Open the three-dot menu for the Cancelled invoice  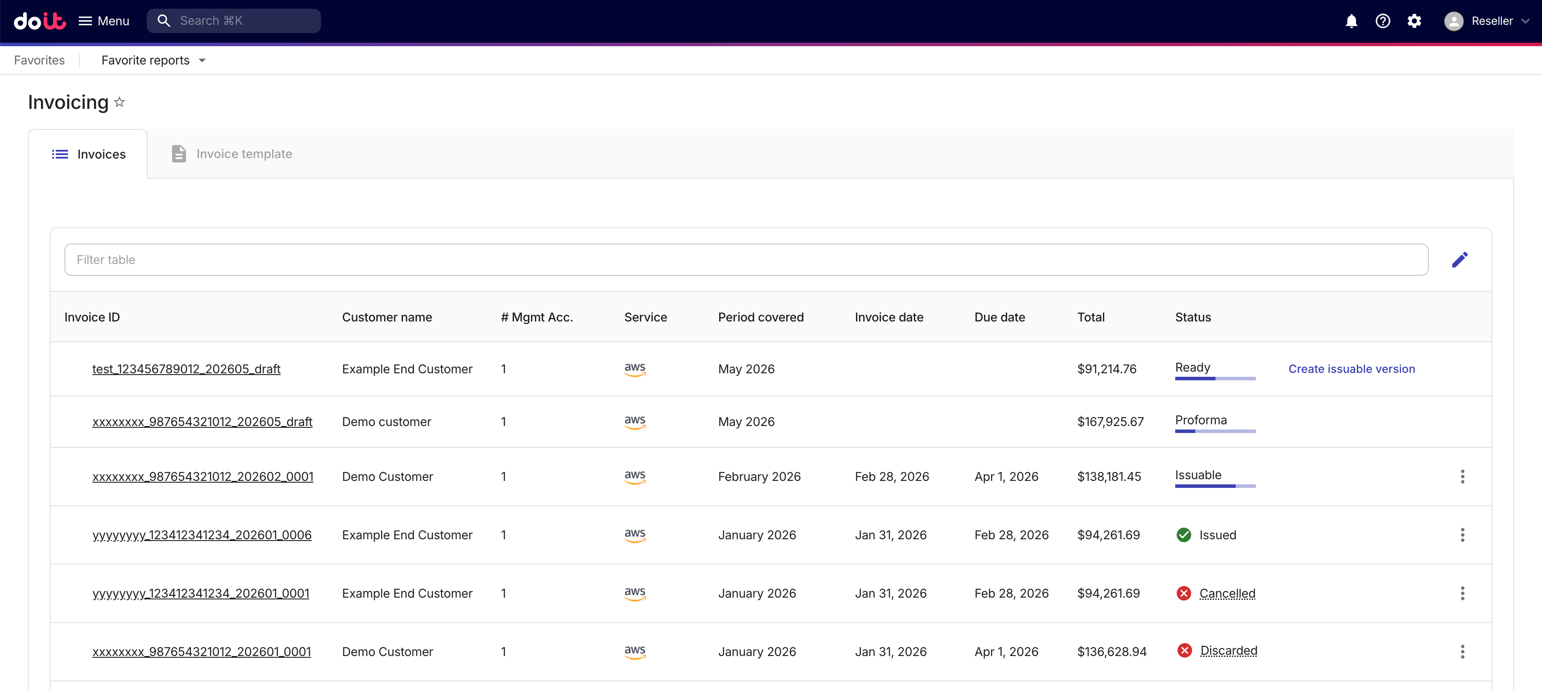tap(1462, 594)
